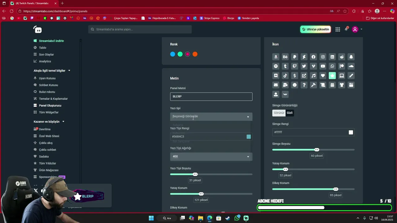Pick the LinkedIn icon

332,57
